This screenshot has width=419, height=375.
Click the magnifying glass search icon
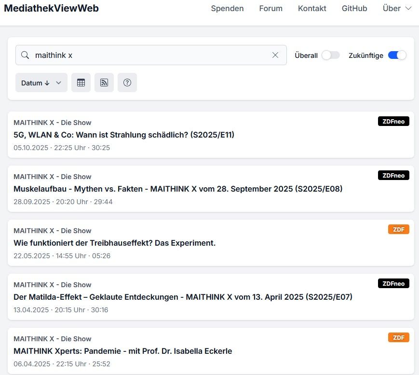coord(25,55)
